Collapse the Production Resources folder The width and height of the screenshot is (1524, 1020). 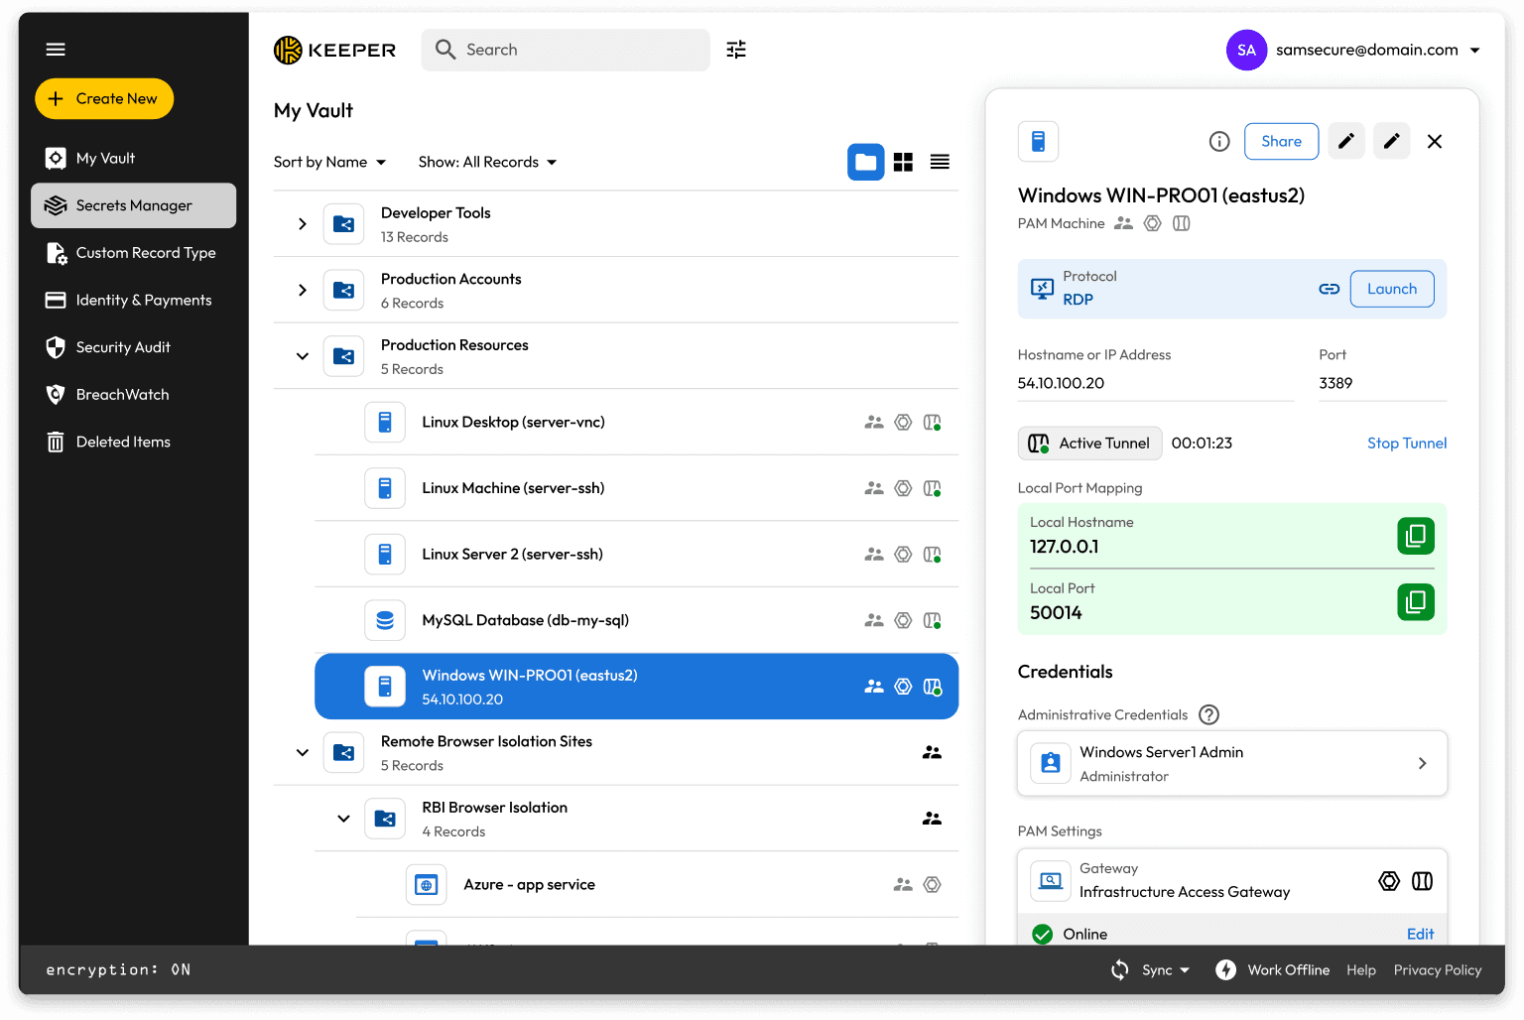[x=303, y=356]
